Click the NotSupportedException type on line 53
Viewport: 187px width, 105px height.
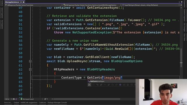click(x=92, y=32)
